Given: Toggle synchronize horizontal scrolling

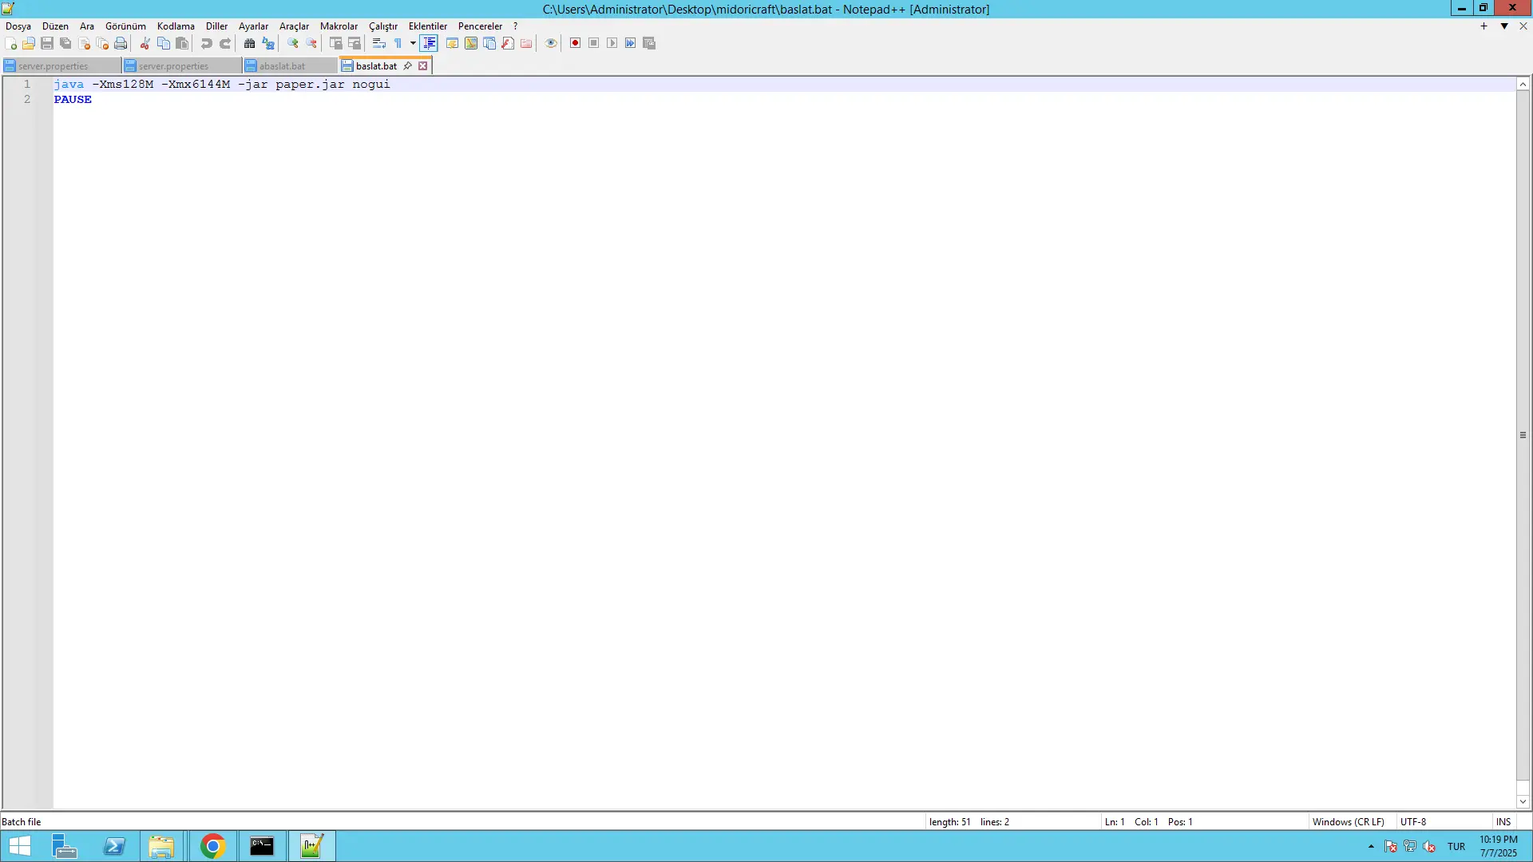Looking at the screenshot, I should pos(355,43).
